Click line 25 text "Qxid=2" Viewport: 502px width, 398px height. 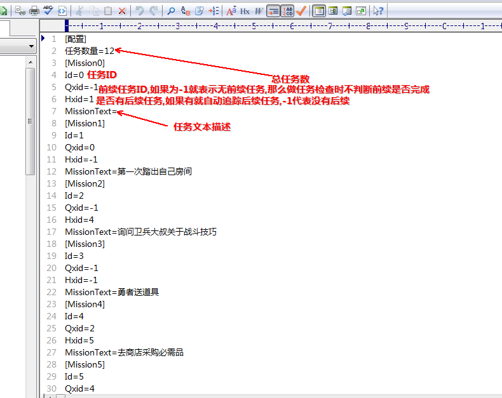click(x=79, y=328)
